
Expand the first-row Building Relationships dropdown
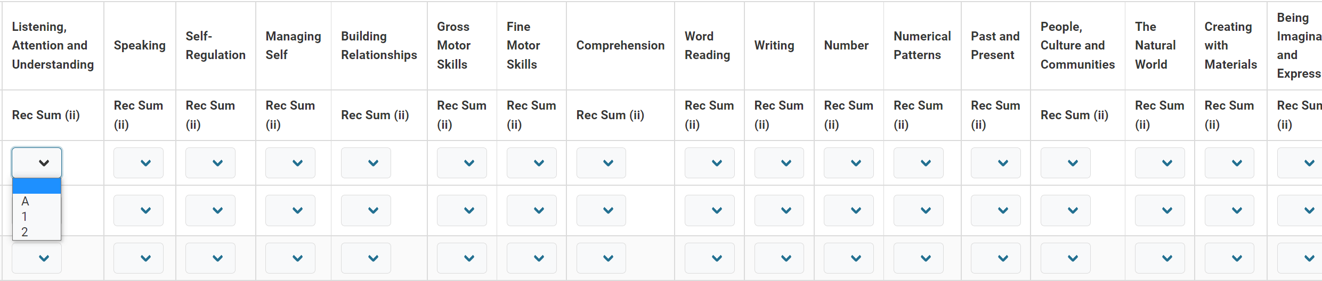(366, 163)
